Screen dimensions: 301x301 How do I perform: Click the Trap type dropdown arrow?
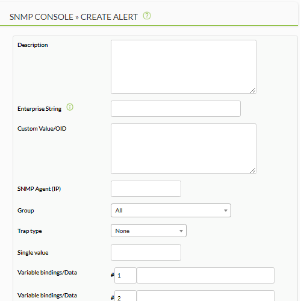point(181,231)
